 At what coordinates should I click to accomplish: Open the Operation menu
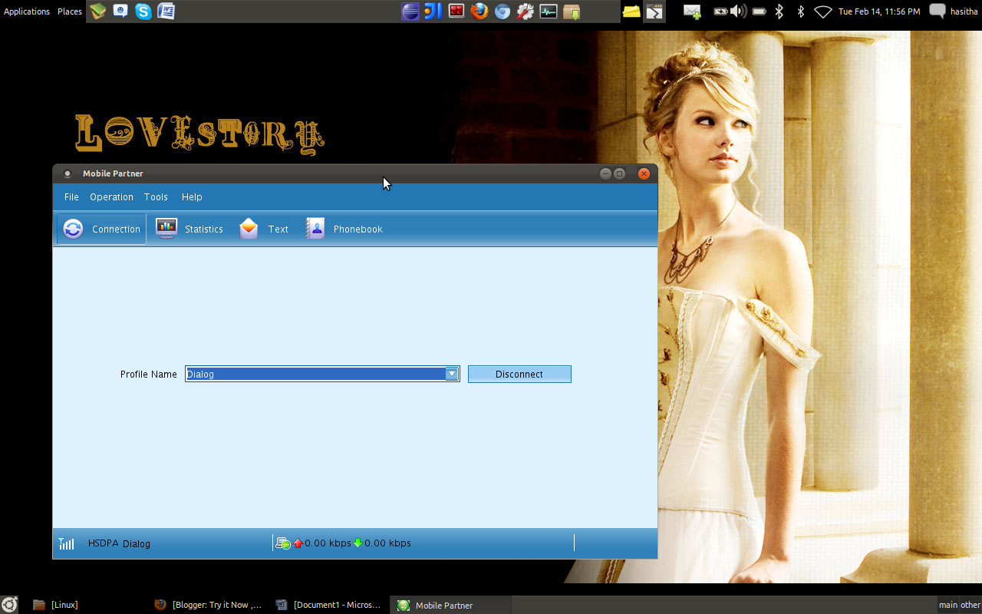[111, 197]
